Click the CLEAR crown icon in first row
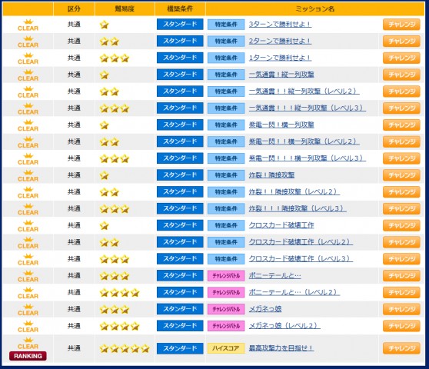 pyautogui.click(x=28, y=25)
